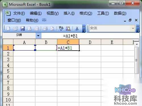Open the 帮助(H) menu

point(32,20)
